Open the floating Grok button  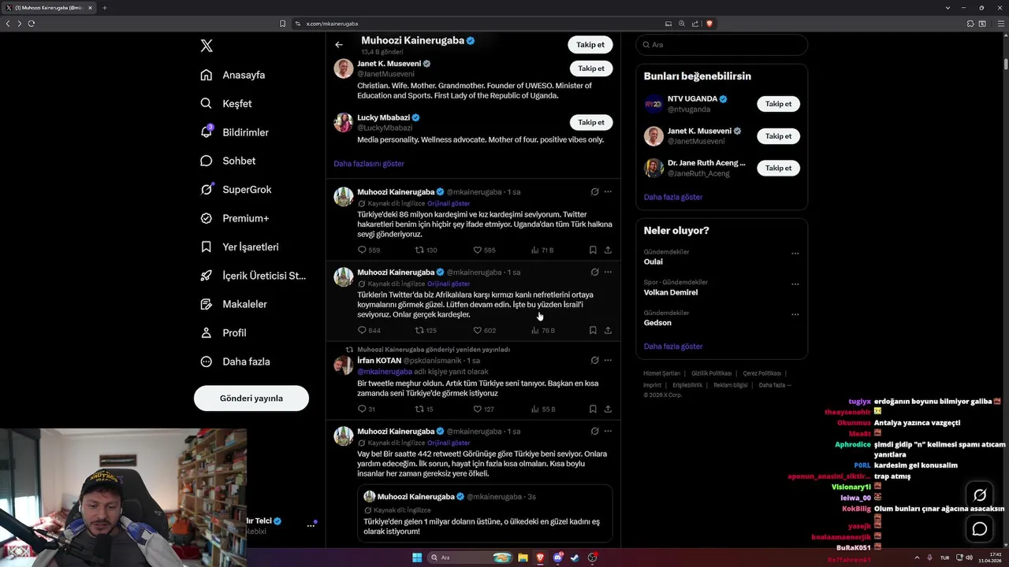tap(980, 495)
